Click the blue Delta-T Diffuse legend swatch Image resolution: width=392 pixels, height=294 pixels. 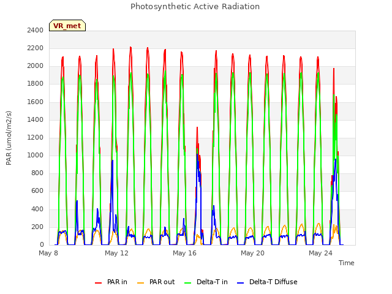click(x=241, y=283)
